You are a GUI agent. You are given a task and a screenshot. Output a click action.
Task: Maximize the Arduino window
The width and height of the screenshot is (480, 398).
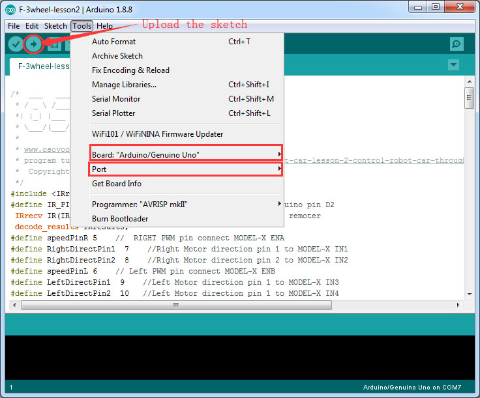click(435, 7)
